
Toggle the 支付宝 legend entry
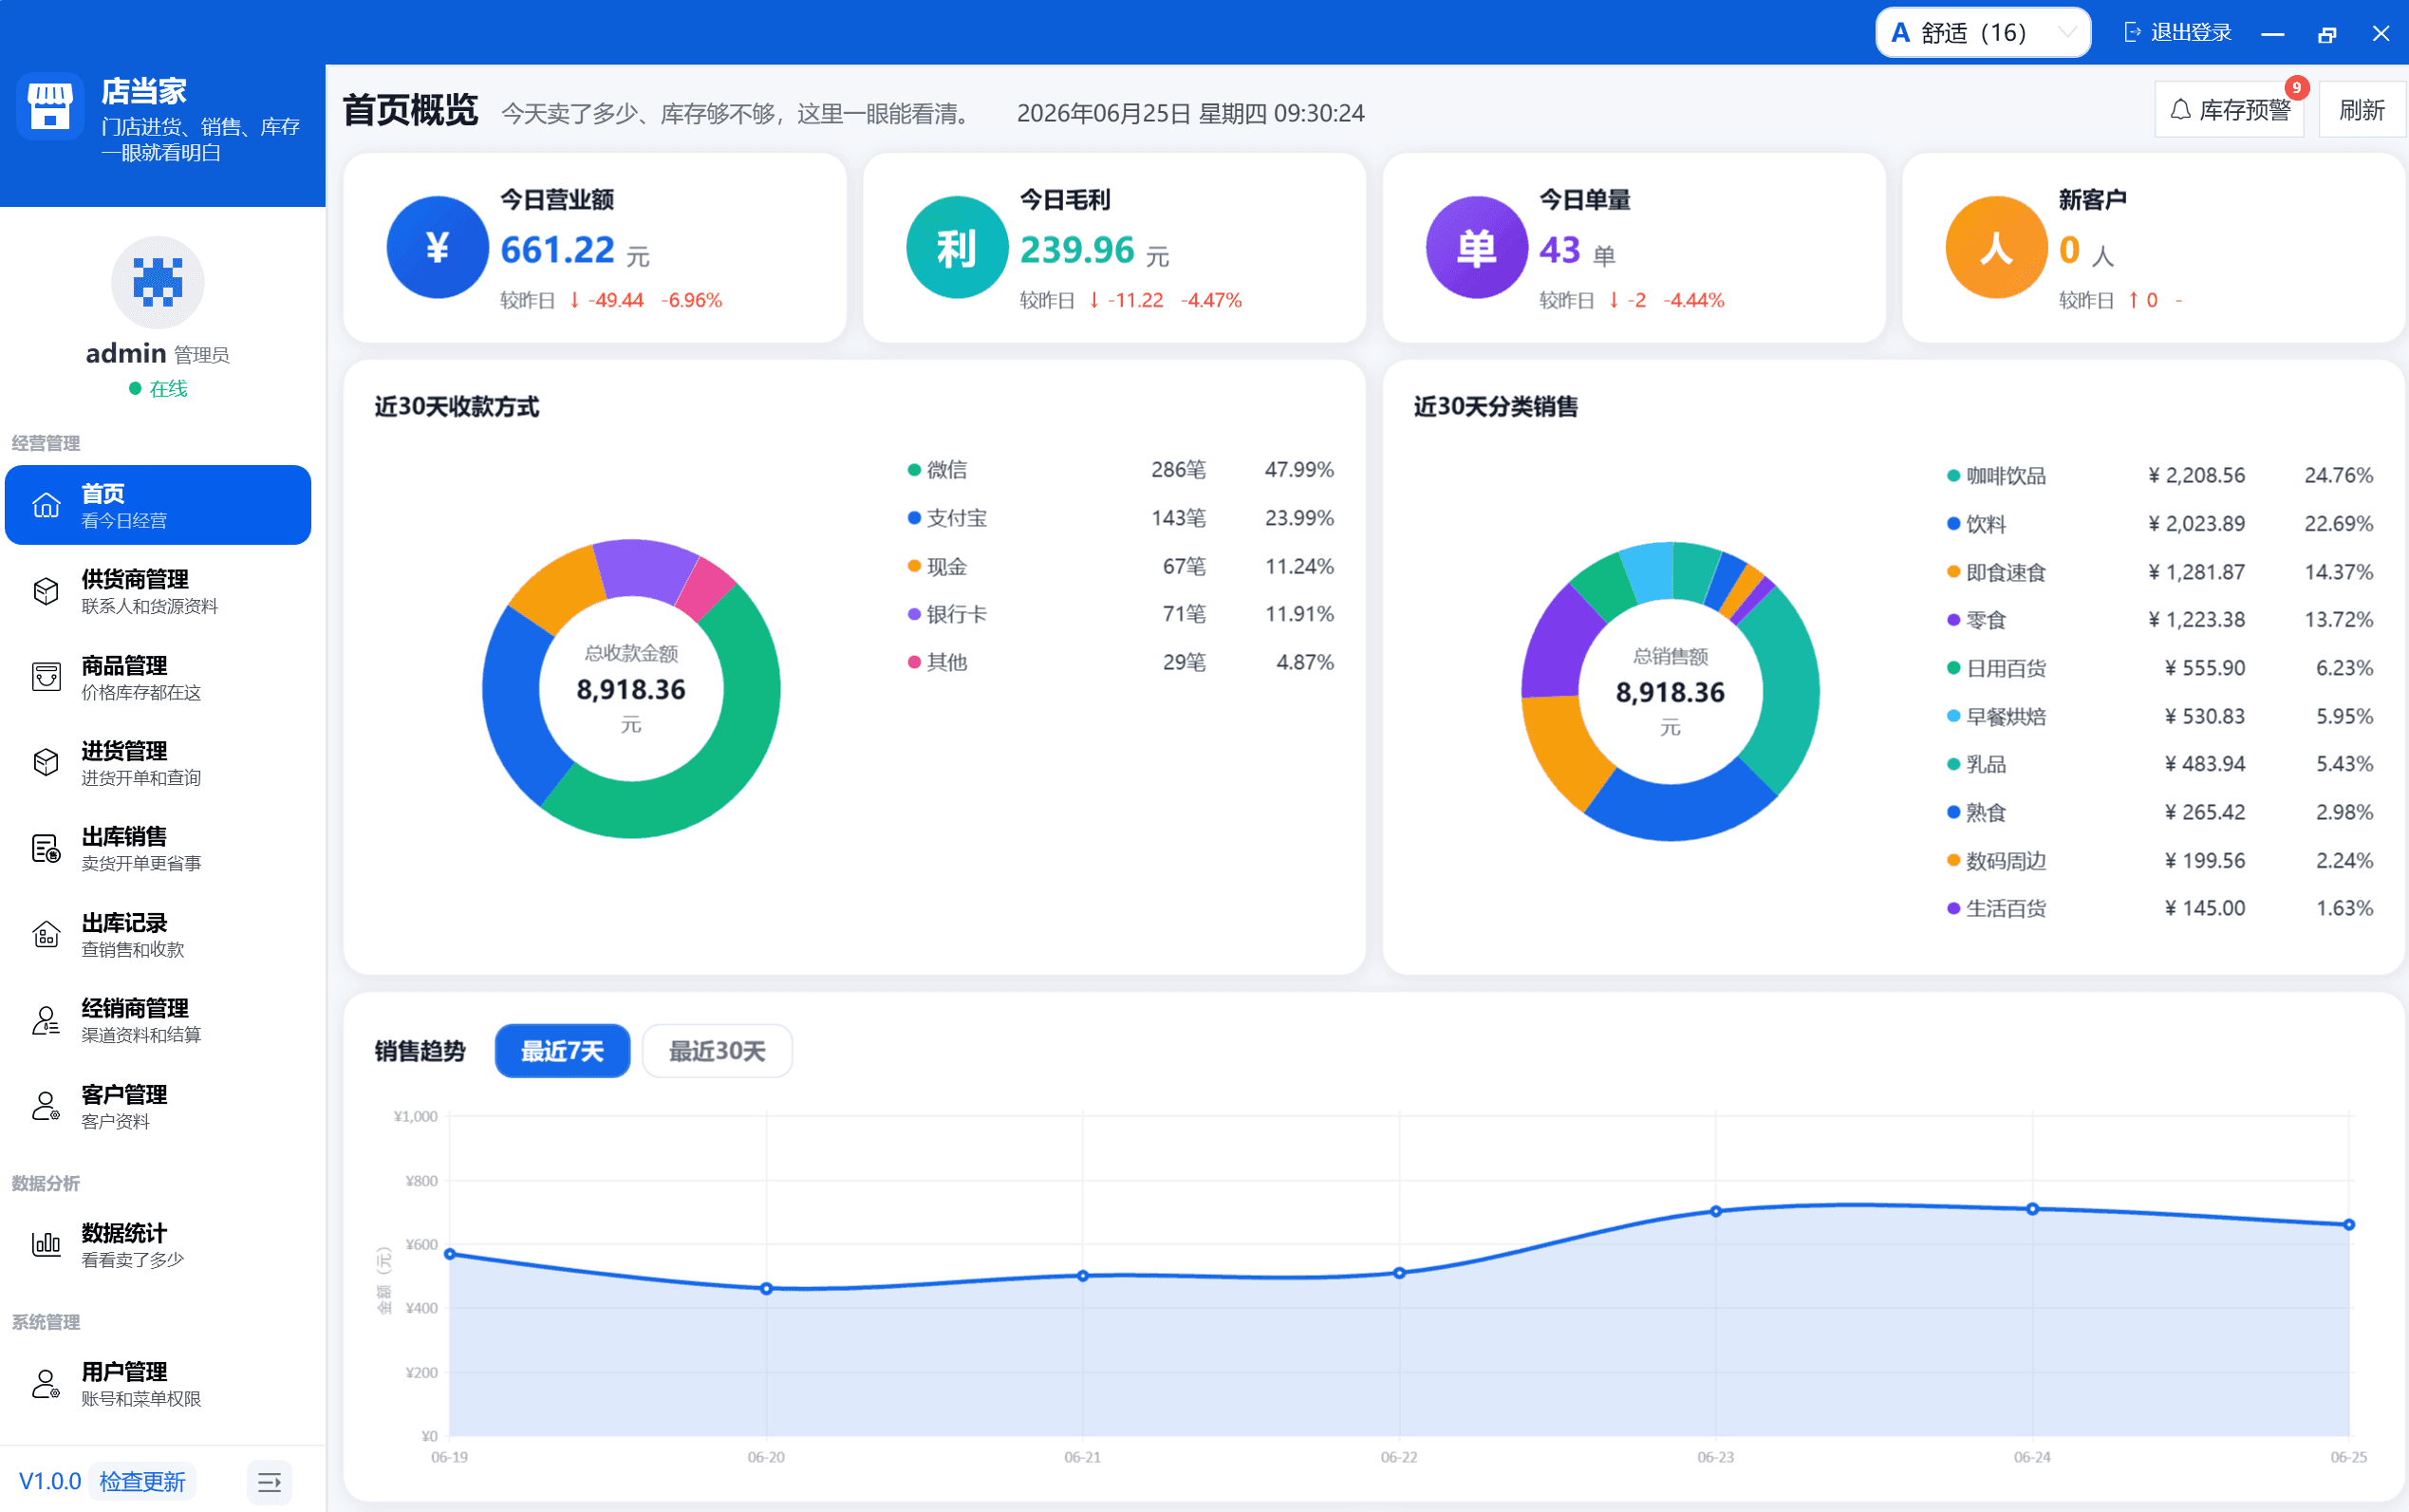(x=947, y=518)
